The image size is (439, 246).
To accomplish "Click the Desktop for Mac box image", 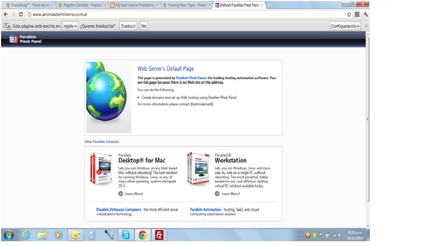I will pos(102,168).
